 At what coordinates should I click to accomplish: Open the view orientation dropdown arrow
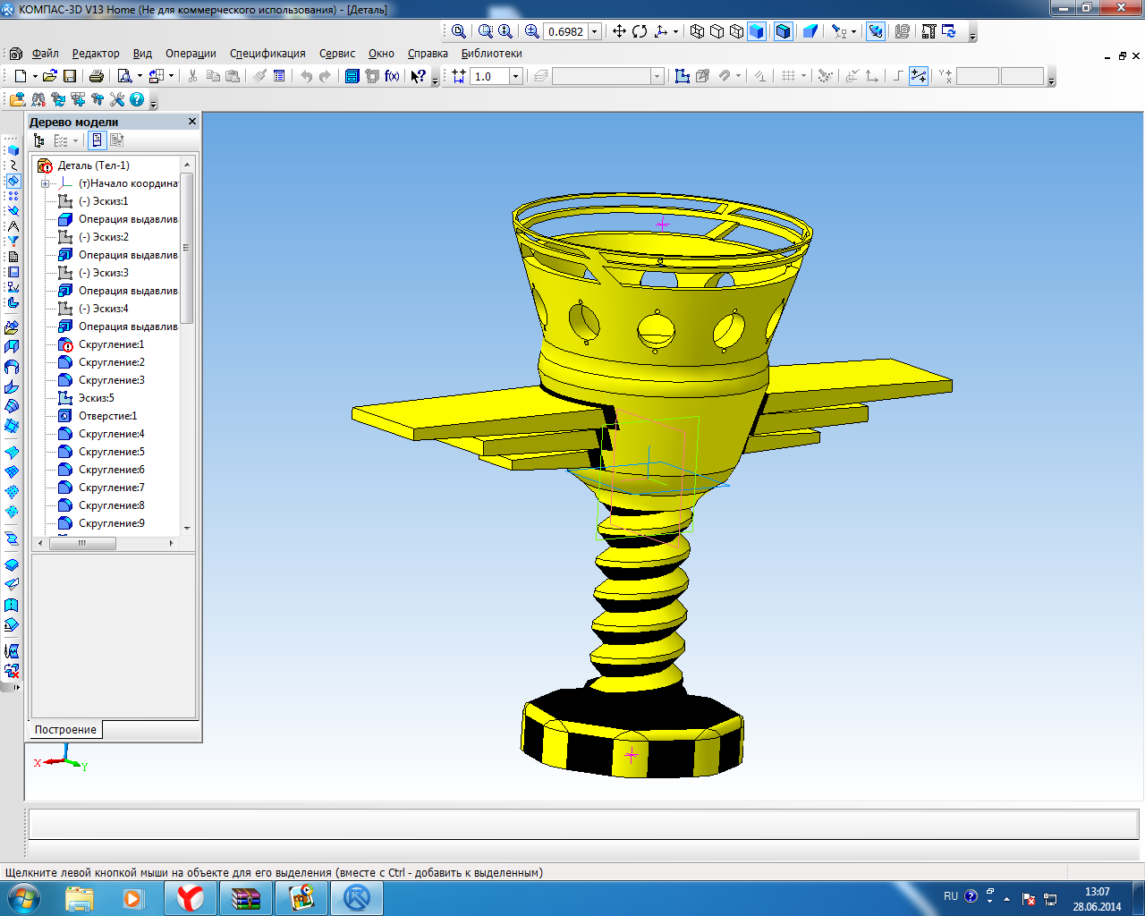click(x=674, y=31)
